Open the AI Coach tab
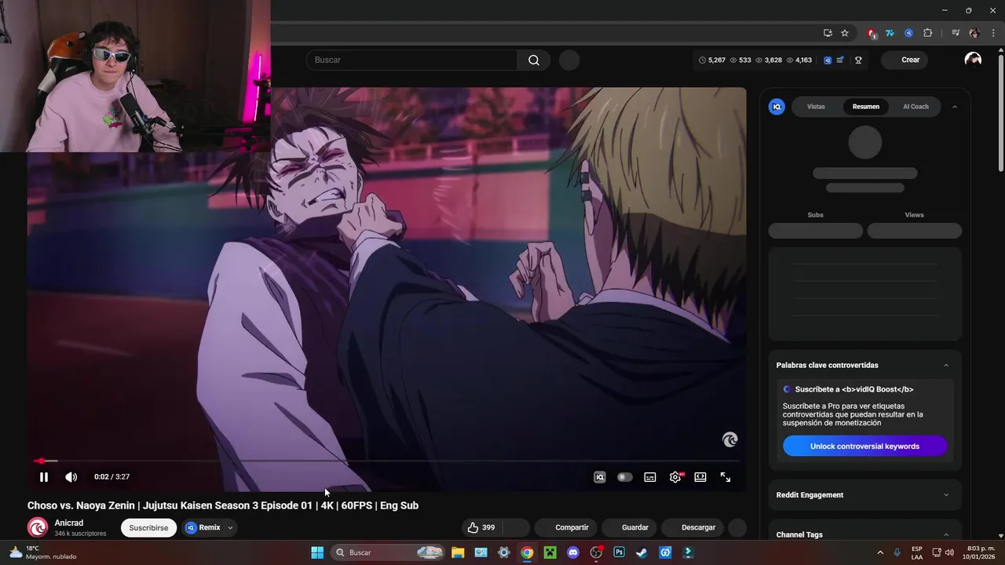1005x565 pixels. click(915, 107)
